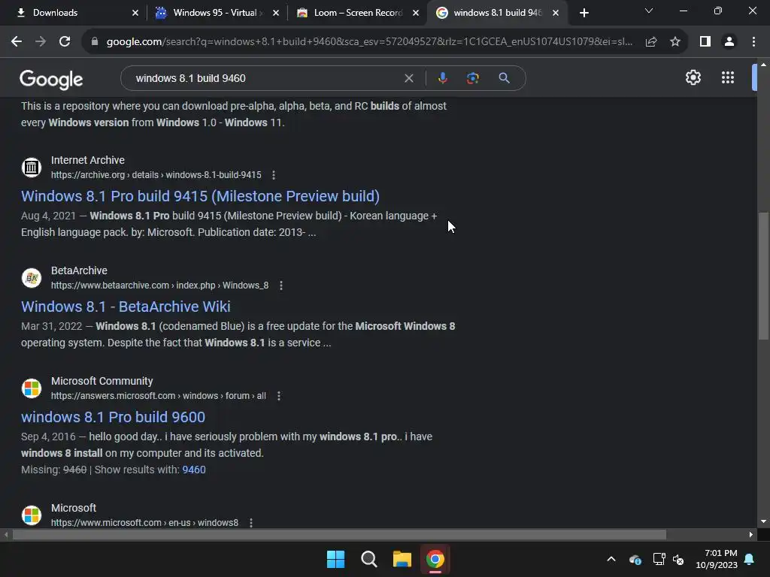
Task: Open Windows 8.1 - BetaArchive Wiki link
Action: 126,307
